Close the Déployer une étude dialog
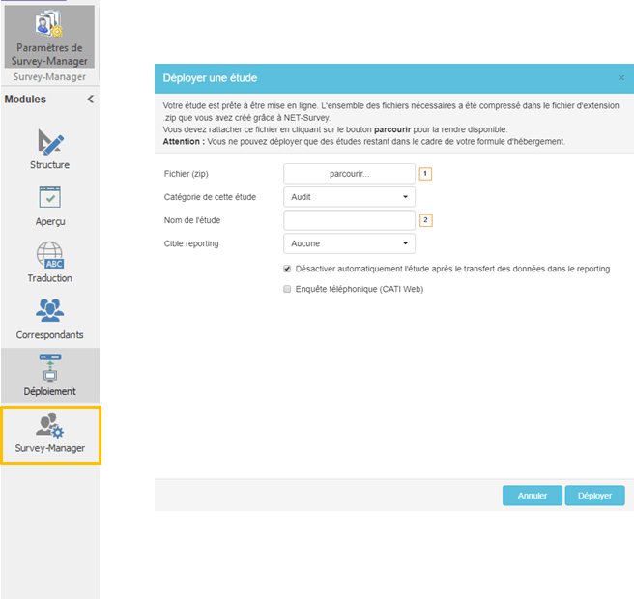 [621, 78]
